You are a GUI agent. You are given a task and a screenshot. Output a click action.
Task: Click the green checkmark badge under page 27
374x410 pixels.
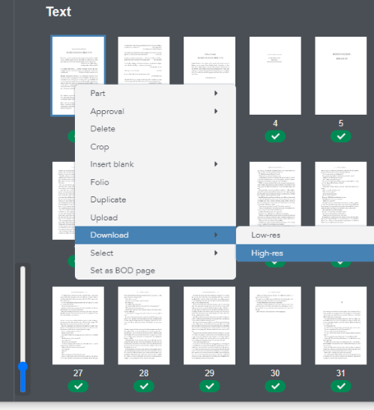78,386
